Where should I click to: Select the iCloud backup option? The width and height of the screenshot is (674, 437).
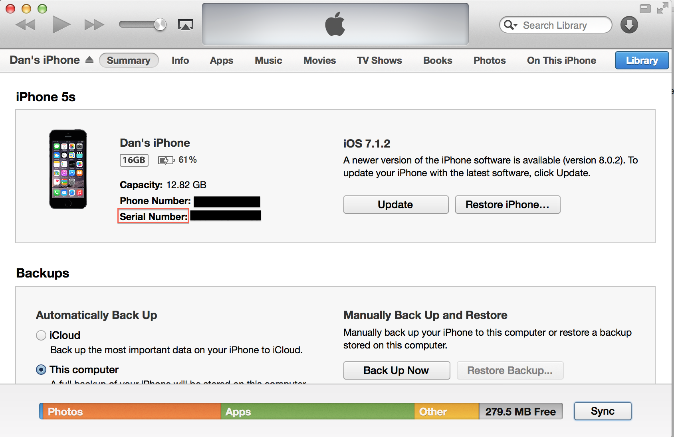[41, 335]
